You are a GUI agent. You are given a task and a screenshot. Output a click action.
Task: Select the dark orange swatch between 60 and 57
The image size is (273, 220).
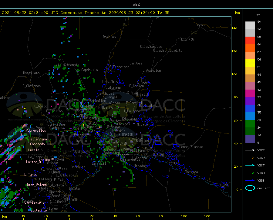pos(250,48)
